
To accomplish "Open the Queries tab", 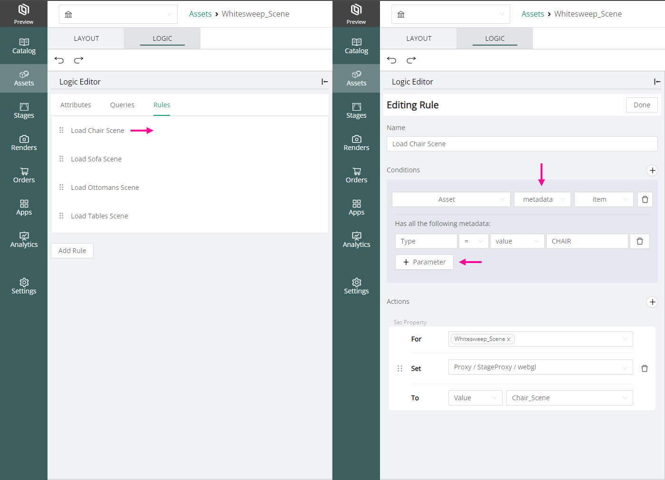I will pyautogui.click(x=122, y=105).
